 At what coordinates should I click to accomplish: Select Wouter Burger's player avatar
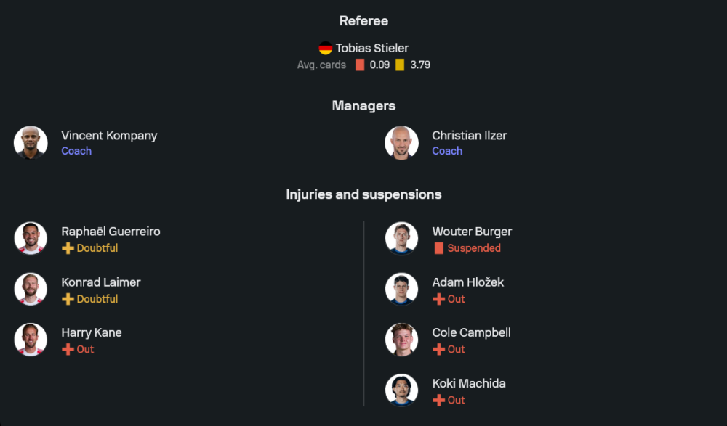(x=401, y=239)
